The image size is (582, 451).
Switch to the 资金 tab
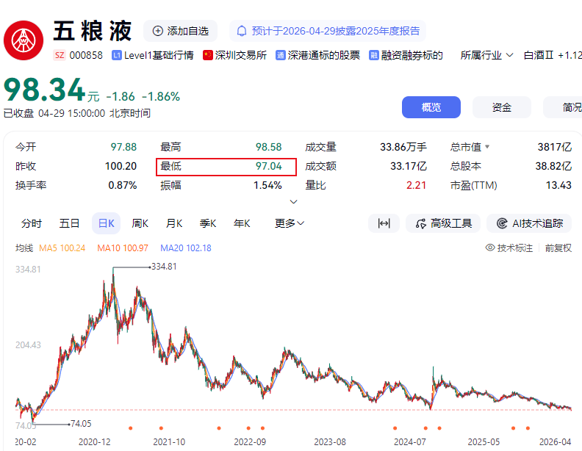tap(502, 107)
